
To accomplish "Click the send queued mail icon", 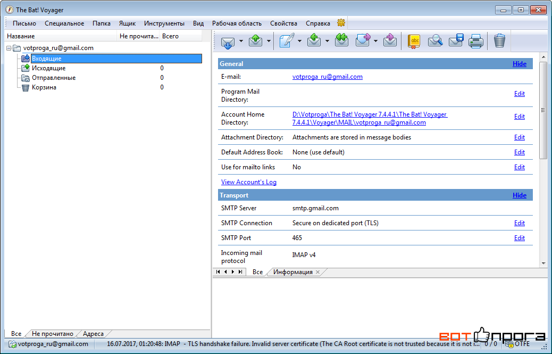I will pyautogui.click(x=256, y=41).
